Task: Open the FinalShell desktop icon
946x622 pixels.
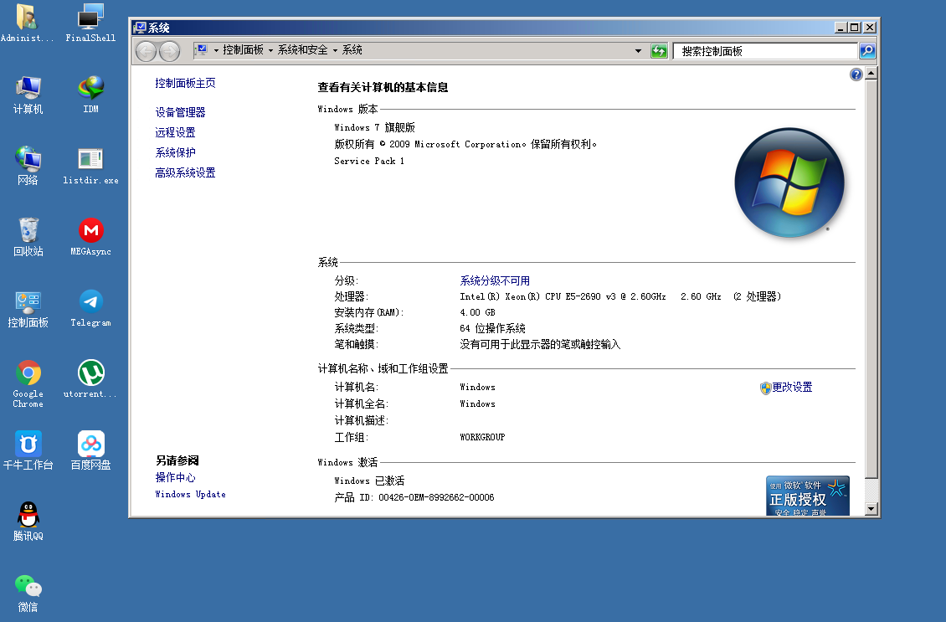Action: tap(90, 18)
